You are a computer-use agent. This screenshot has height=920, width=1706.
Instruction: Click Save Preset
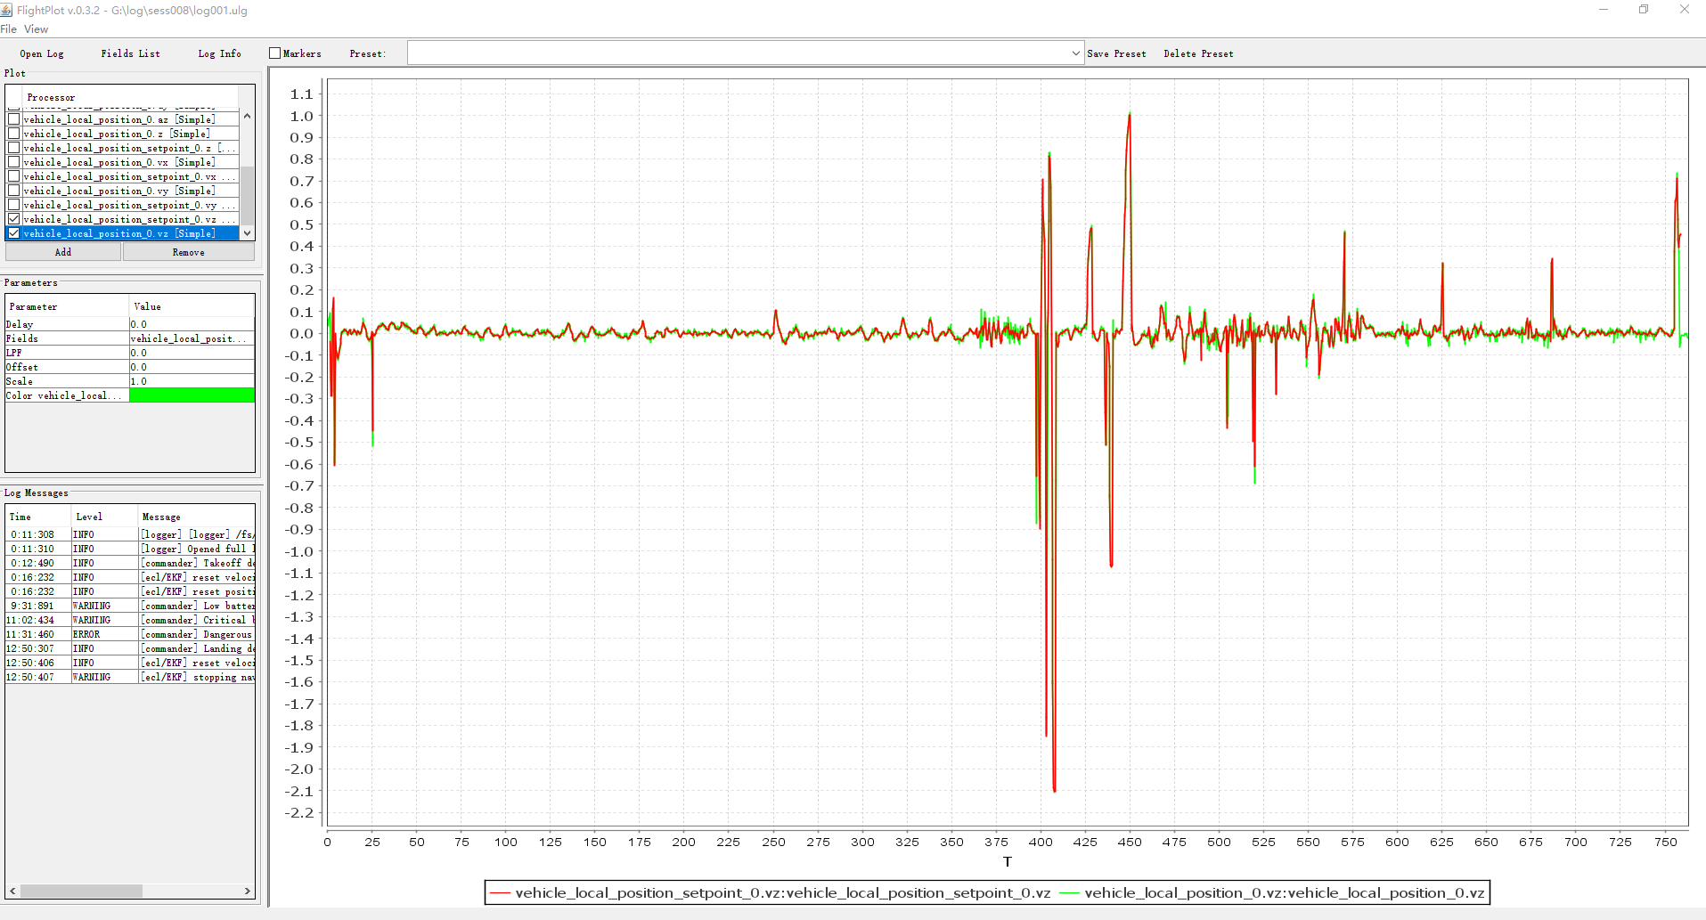(x=1117, y=53)
